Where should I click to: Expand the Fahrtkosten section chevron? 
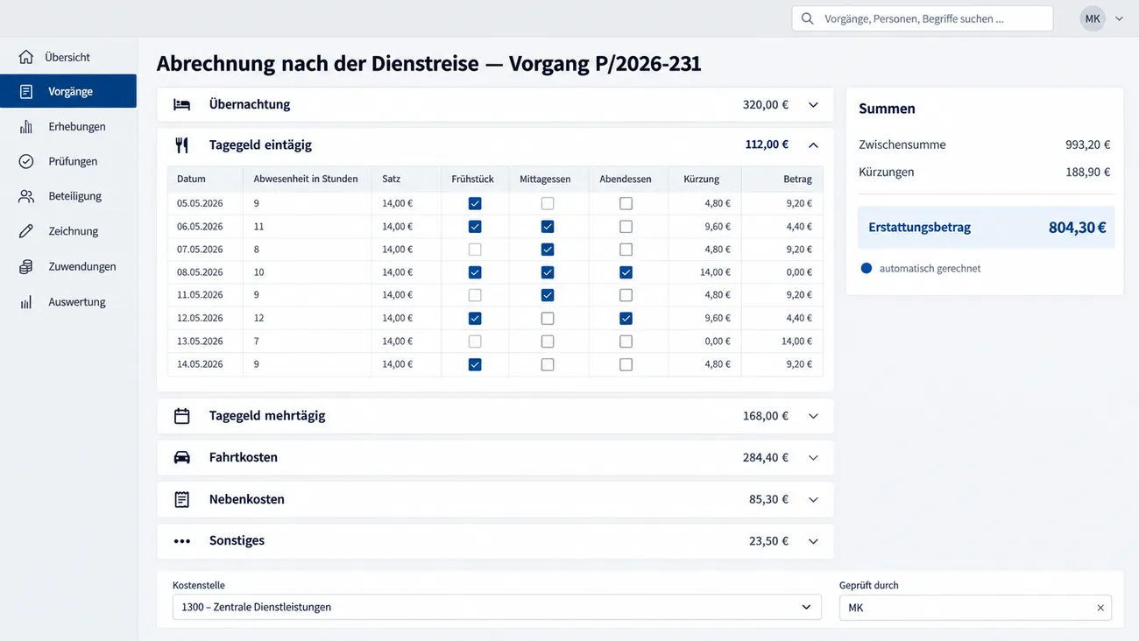tap(813, 457)
